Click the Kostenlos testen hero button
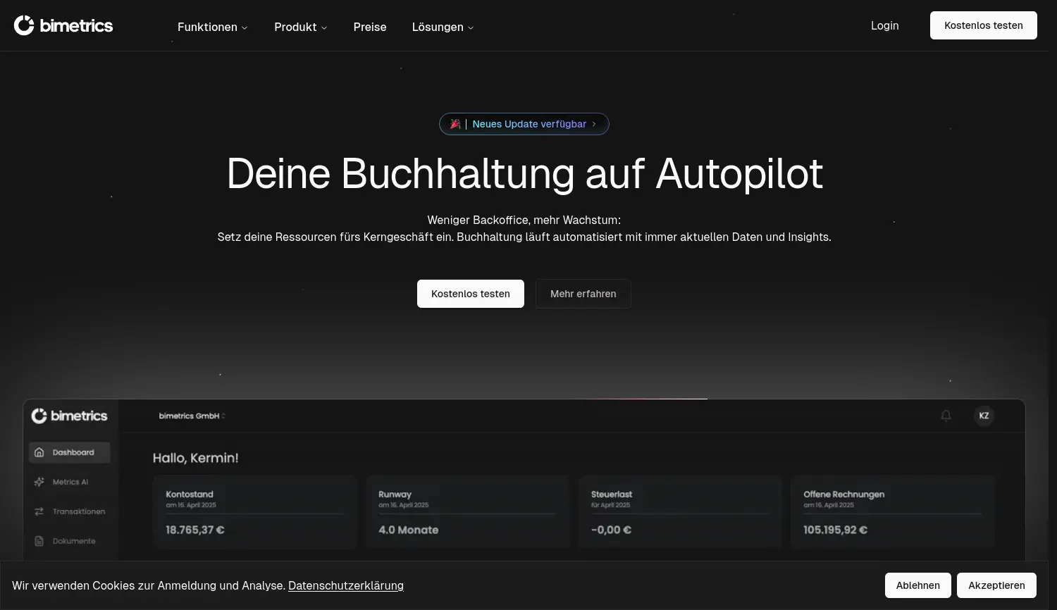 point(470,294)
